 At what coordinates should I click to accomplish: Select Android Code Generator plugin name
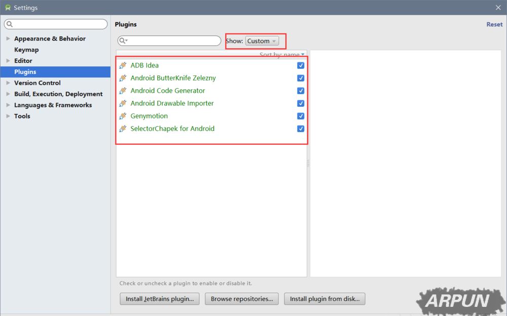[x=167, y=91]
